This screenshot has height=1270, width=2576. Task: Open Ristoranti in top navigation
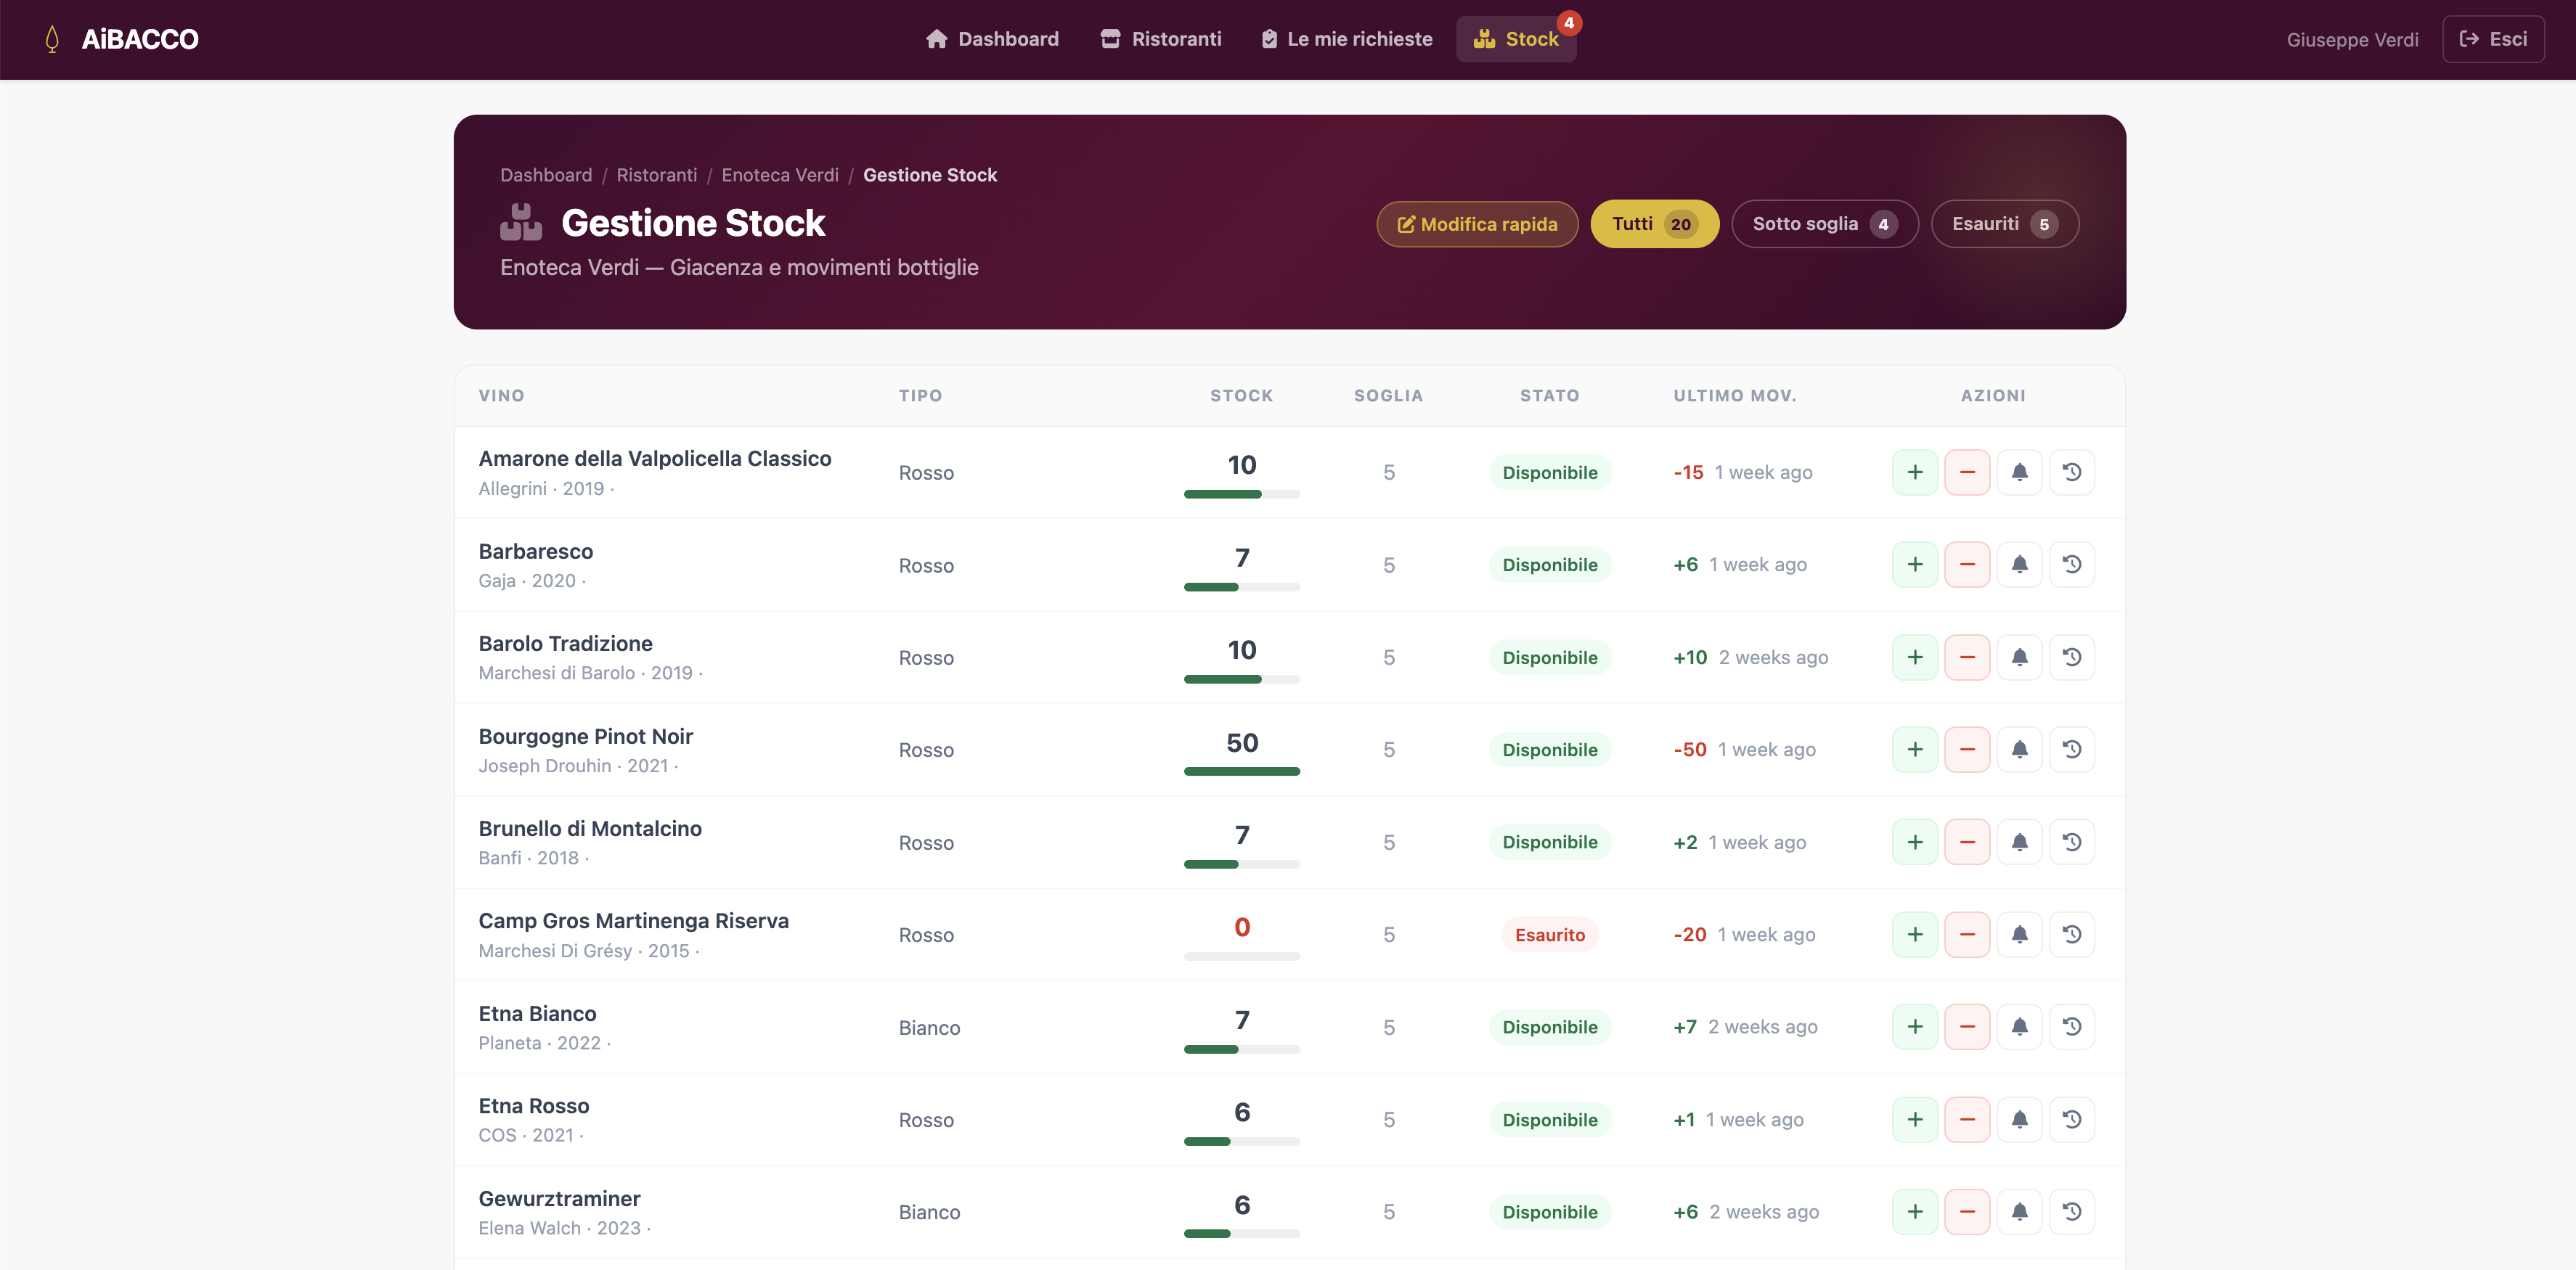1161,39
